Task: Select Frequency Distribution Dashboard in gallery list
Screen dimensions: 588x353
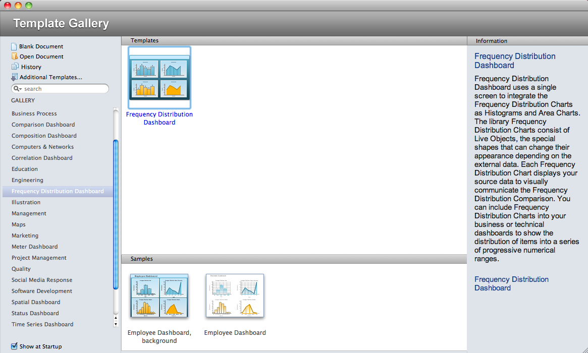Action: [58, 191]
